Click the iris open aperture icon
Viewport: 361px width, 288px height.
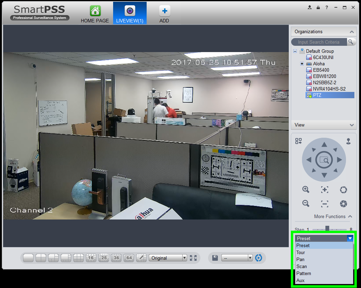tap(344, 189)
